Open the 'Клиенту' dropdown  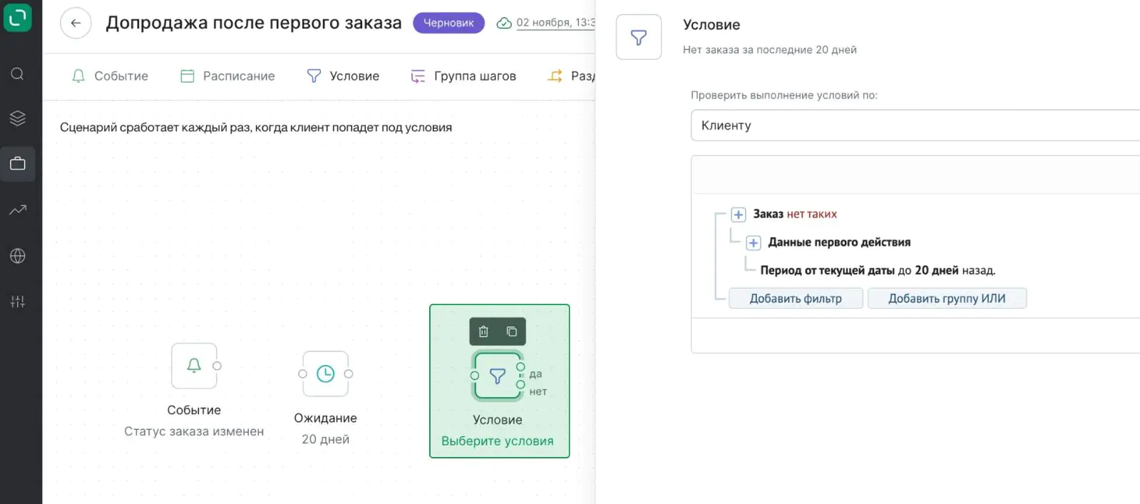click(915, 125)
